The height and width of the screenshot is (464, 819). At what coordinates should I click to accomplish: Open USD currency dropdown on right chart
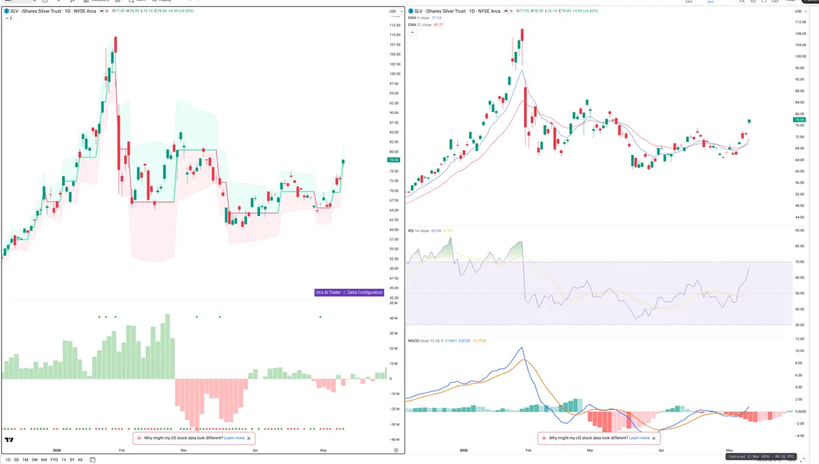(x=799, y=12)
